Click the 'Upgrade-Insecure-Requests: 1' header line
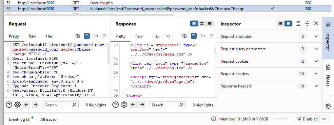Image resolution: width=334 pixels, height=125 pixels. [x=44, y=86]
